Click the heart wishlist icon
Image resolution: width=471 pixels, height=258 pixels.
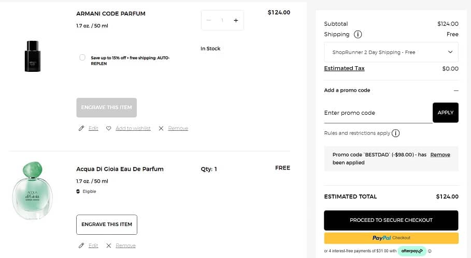[109, 128]
